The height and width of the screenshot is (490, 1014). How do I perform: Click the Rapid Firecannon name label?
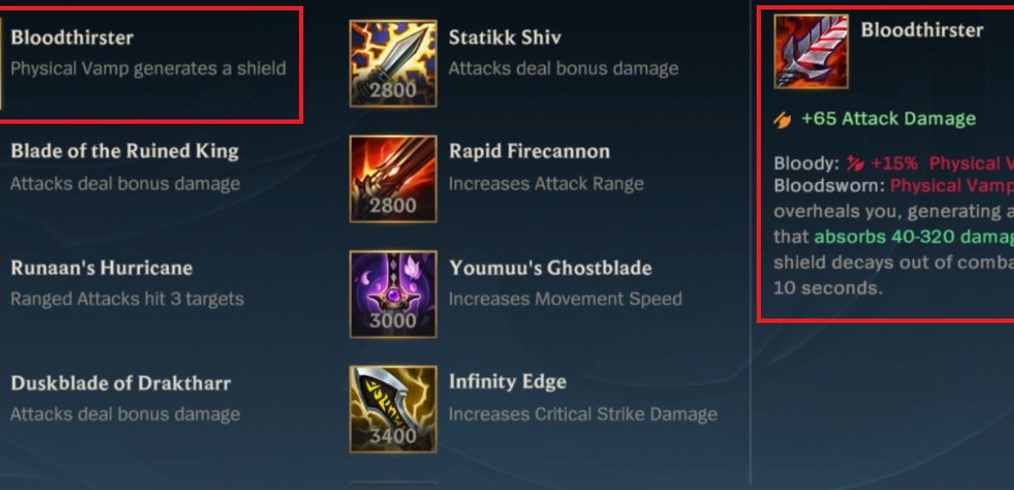pos(530,152)
